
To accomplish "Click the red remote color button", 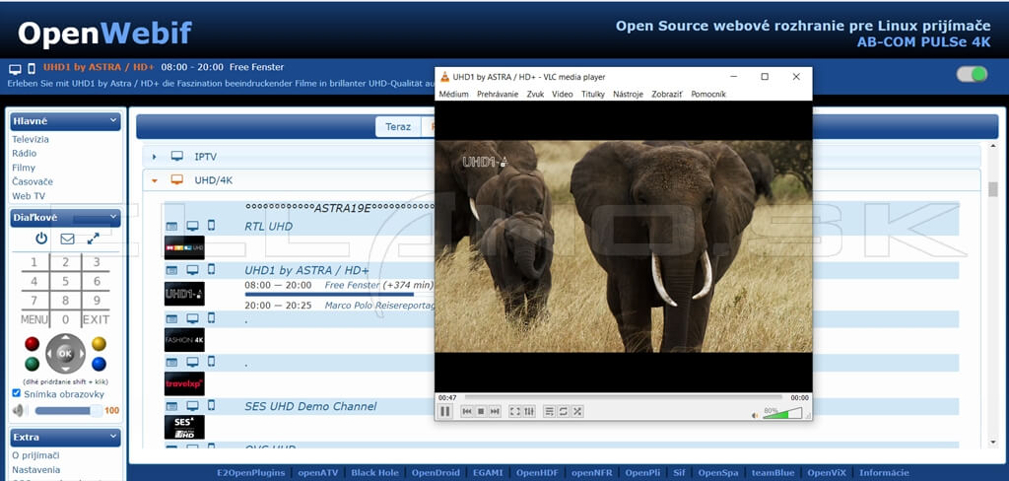I will [33, 343].
